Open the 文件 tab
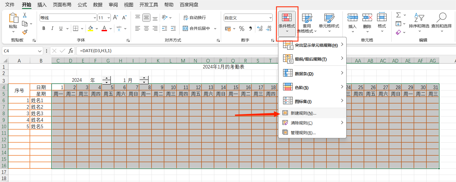 10,5
